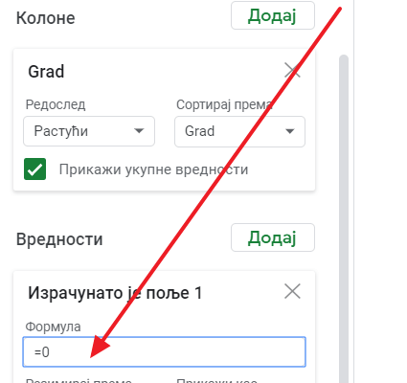Focus the Формула input containing =0
Viewport: 407px width, 383px height.
[164, 352]
